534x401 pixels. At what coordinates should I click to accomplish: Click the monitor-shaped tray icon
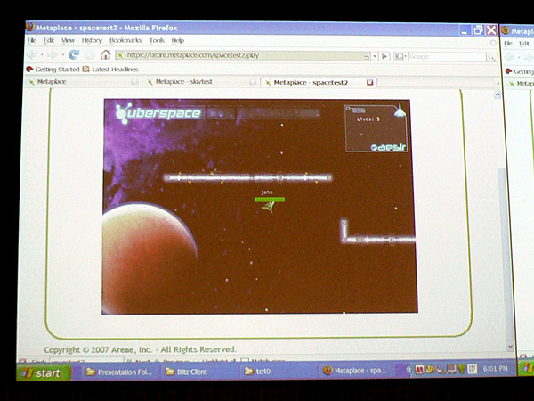(x=451, y=369)
